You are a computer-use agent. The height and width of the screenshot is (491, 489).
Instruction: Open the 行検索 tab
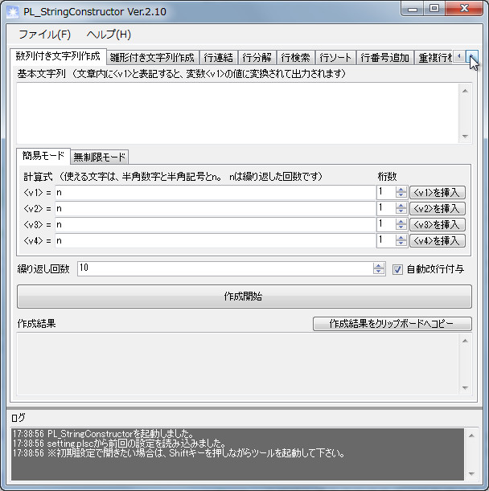[x=295, y=58]
